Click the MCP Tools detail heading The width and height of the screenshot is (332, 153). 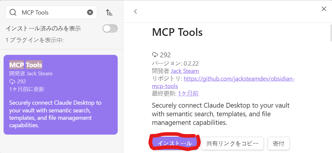pyautogui.click(x=177, y=32)
